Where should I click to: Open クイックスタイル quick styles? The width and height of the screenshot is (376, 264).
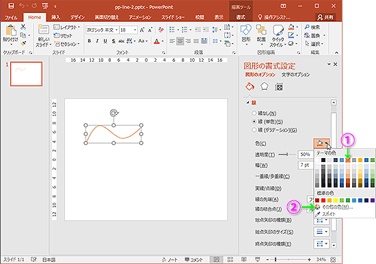pyautogui.click(x=278, y=36)
